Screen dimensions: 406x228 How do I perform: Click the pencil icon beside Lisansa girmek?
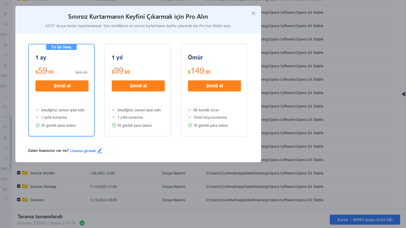pos(100,151)
